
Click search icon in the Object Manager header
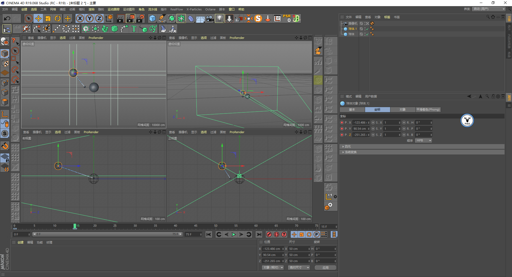tap(488, 17)
